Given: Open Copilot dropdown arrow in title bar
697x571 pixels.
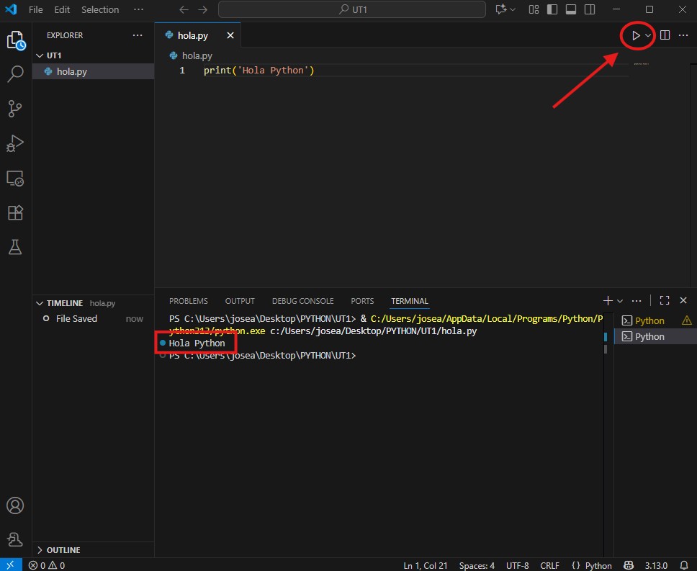Looking at the screenshot, I should point(513,9).
